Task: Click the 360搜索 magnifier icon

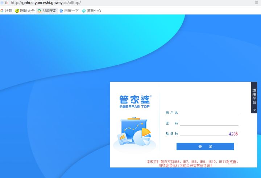Action: point(39,11)
